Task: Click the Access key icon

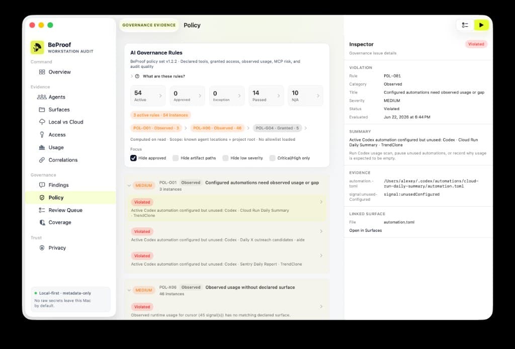Action: 42,135
